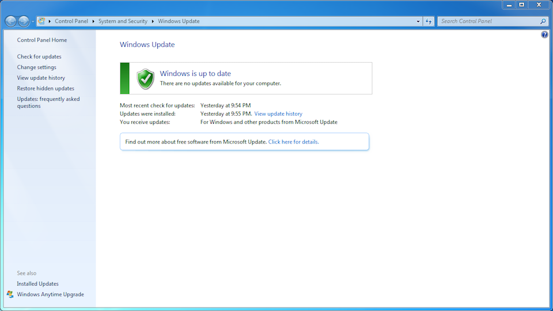Click View update history next to installed time

[278, 114]
